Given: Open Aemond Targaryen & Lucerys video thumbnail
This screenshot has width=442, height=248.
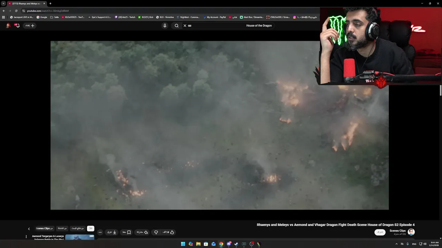Looking at the screenshot, I should [79, 237].
